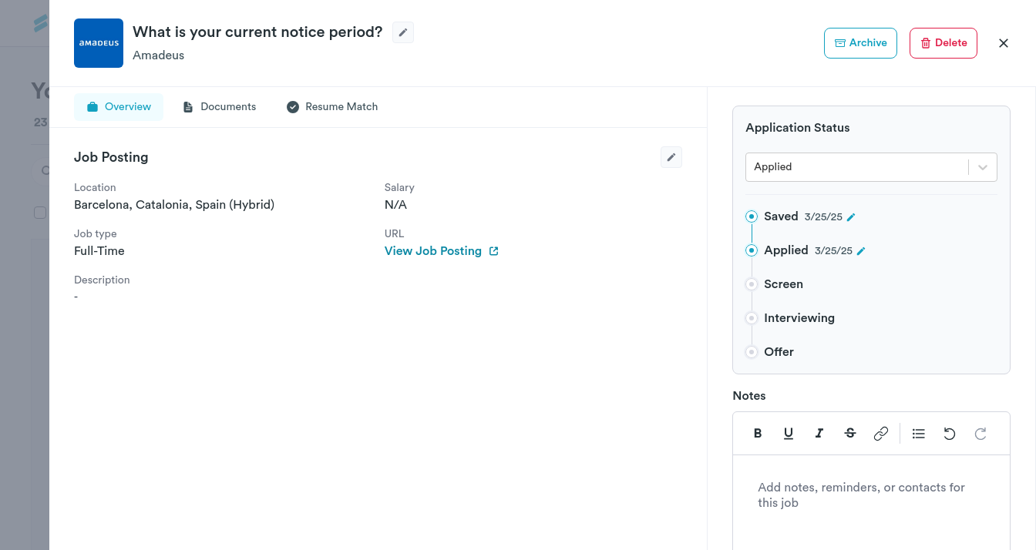
Task: Undo the last change in Notes
Action: 950,434
